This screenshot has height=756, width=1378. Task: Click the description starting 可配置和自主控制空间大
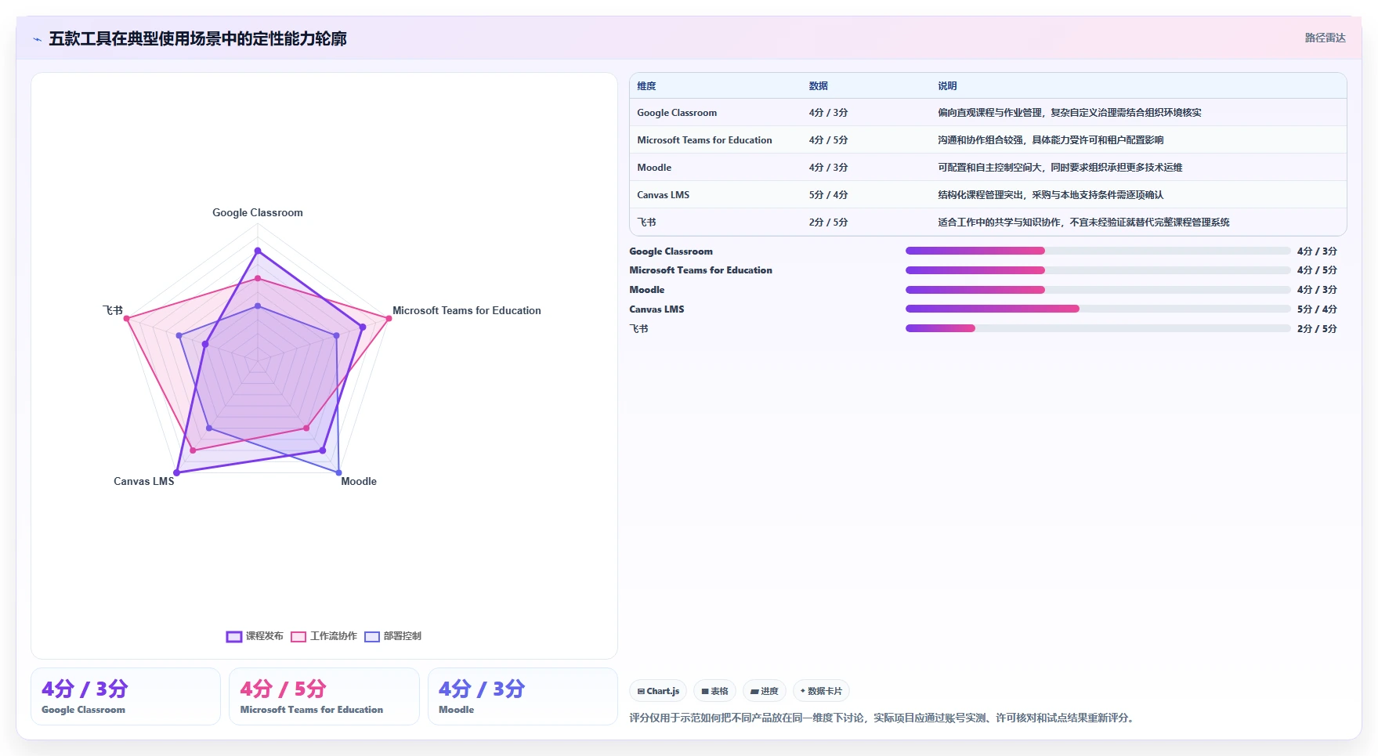point(1060,168)
